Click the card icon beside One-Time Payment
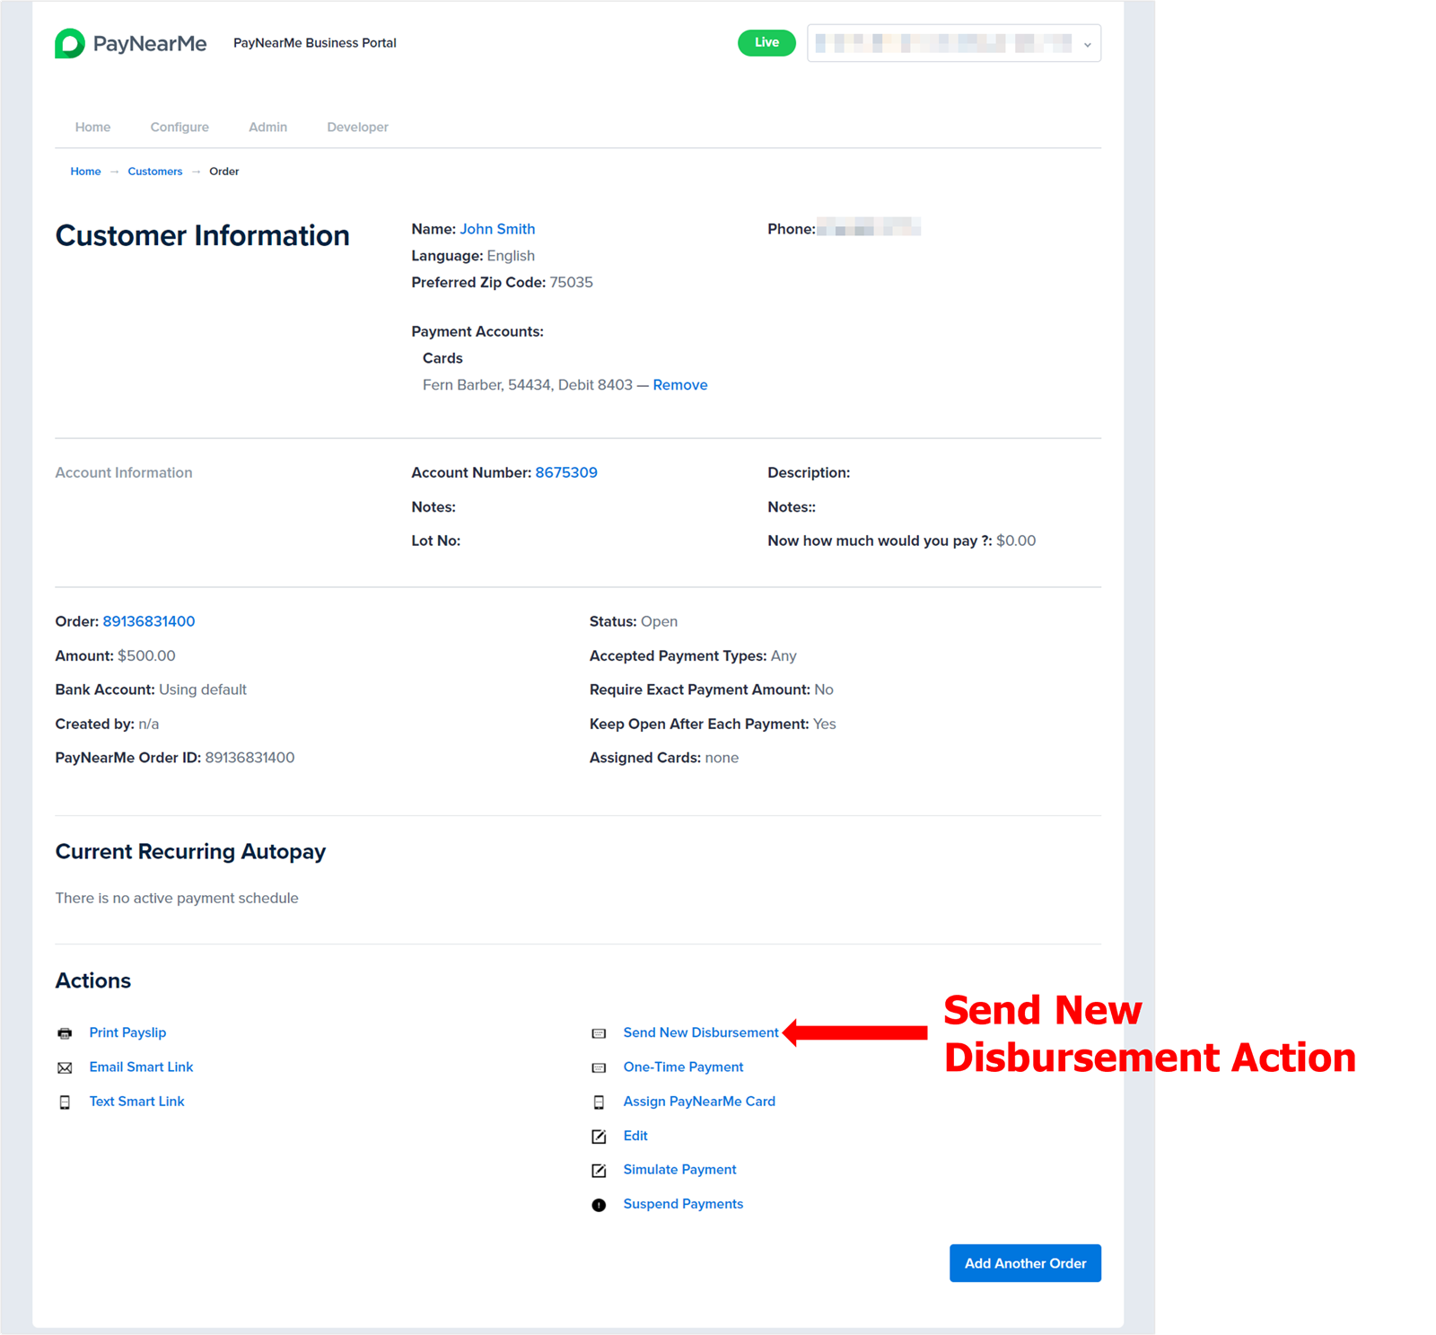This screenshot has width=1436, height=1335. coord(599,1067)
